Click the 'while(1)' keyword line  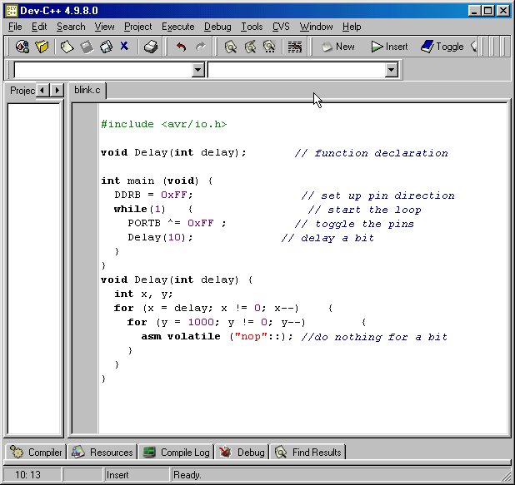[140, 209]
